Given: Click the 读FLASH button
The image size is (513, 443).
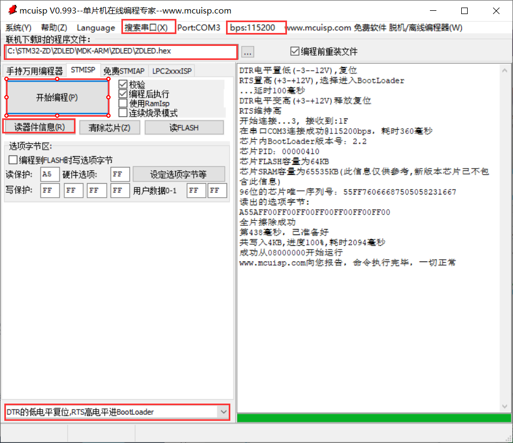Looking at the screenshot, I should (184, 127).
